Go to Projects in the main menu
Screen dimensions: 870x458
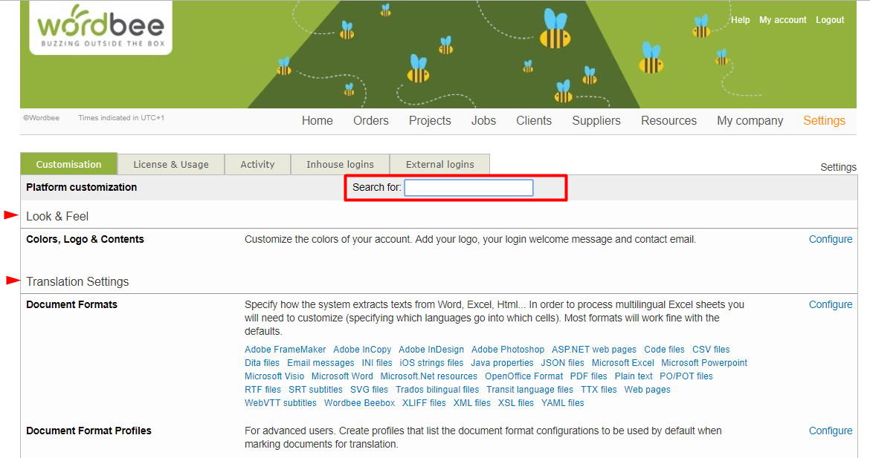pyautogui.click(x=430, y=120)
